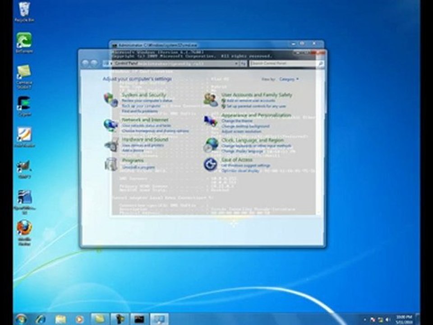Screen dimensions: 433x325
Task: Click Set up parental controls link
Action: pos(256,106)
